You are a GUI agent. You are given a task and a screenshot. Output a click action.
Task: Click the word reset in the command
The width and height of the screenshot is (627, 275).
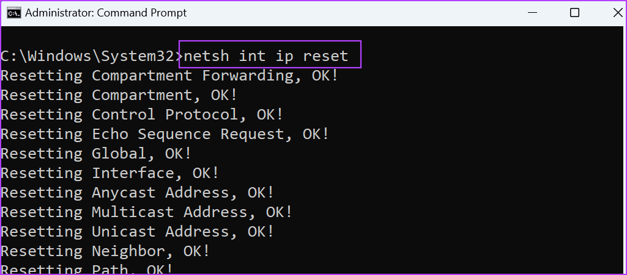click(x=325, y=56)
